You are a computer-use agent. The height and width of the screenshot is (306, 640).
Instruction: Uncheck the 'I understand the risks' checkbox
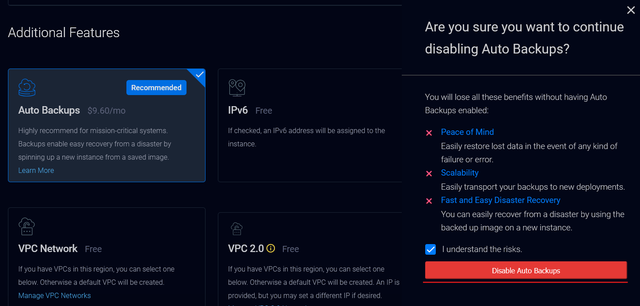pos(430,249)
